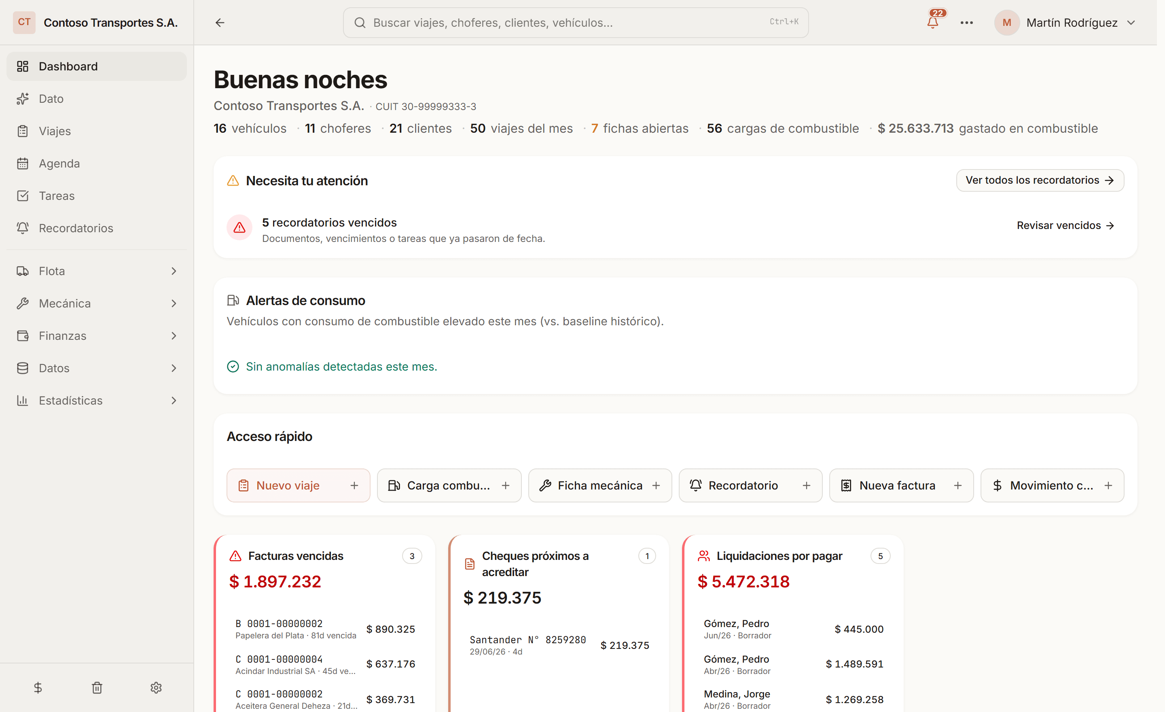Click the plus icon on Recordatorio shortcut
The image size is (1165, 712).
(x=807, y=485)
